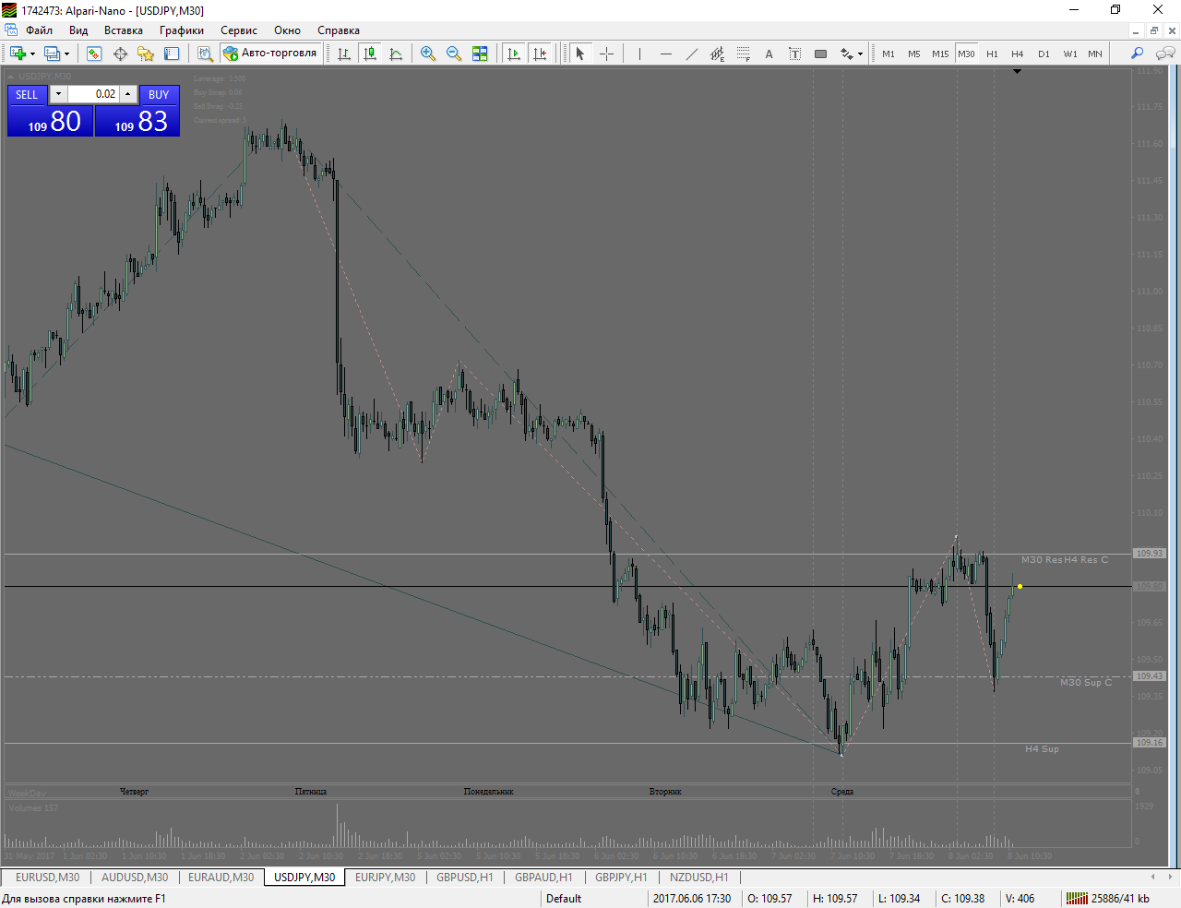Open the Графики menu
The width and height of the screenshot is (1181, 908).
182,30
